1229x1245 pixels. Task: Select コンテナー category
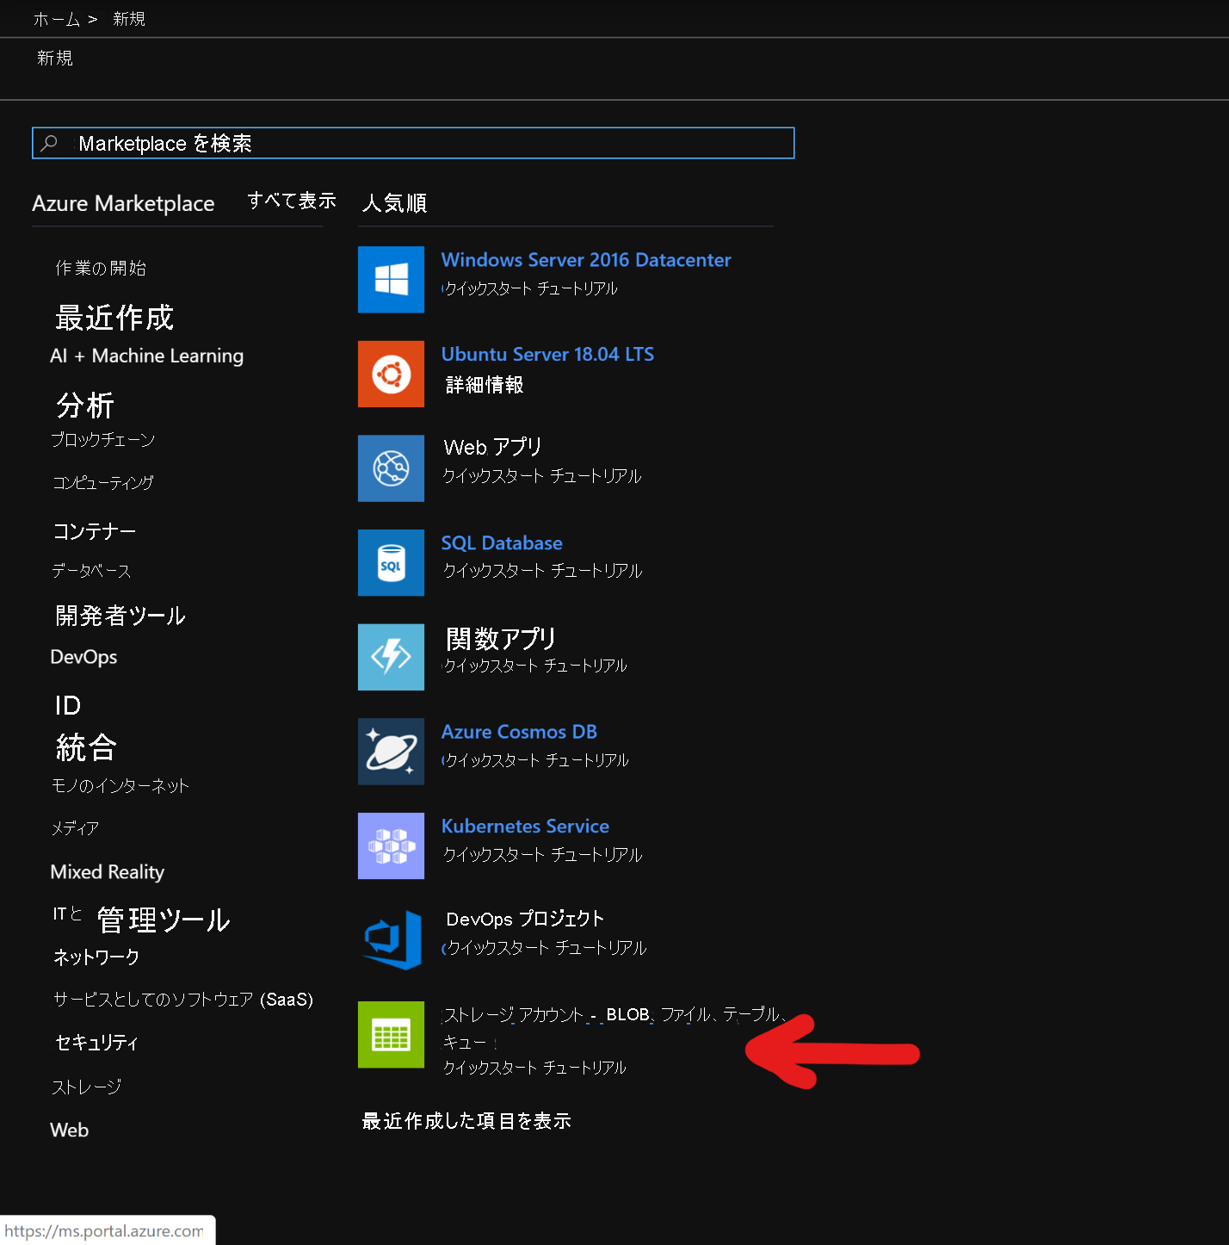coord(94,531)
